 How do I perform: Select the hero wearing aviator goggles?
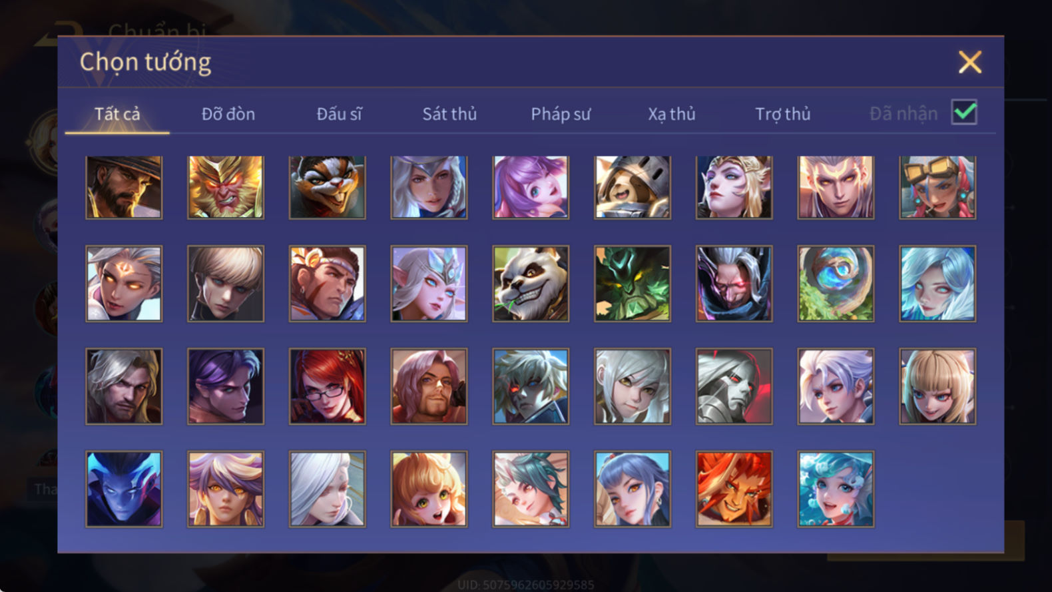(x=937, y=187)
